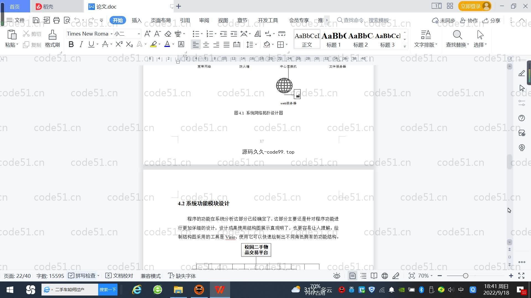Screen dimensions: 531x298
Task: Clear formatting with the eraser icon
Action: 168,34
